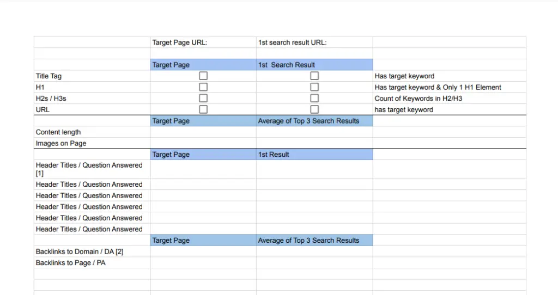Toggle the H2s / H3s checkbox for Target Page

(203, 98)
